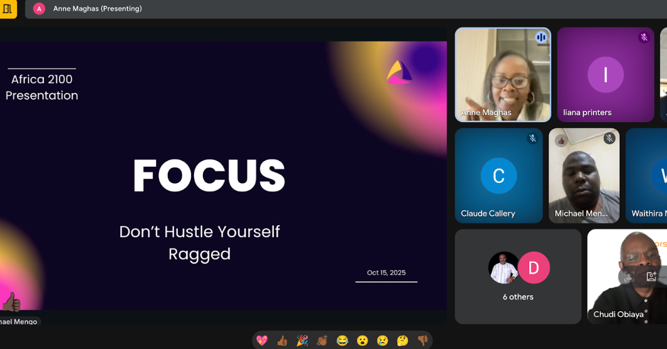Open visual effects icon on Chudi Obiaya's tile
This screenshot has height=349, width=667.
[x=651, y=276]
